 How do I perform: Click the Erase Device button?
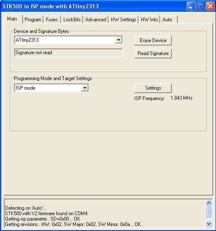(x=153, y=40)
